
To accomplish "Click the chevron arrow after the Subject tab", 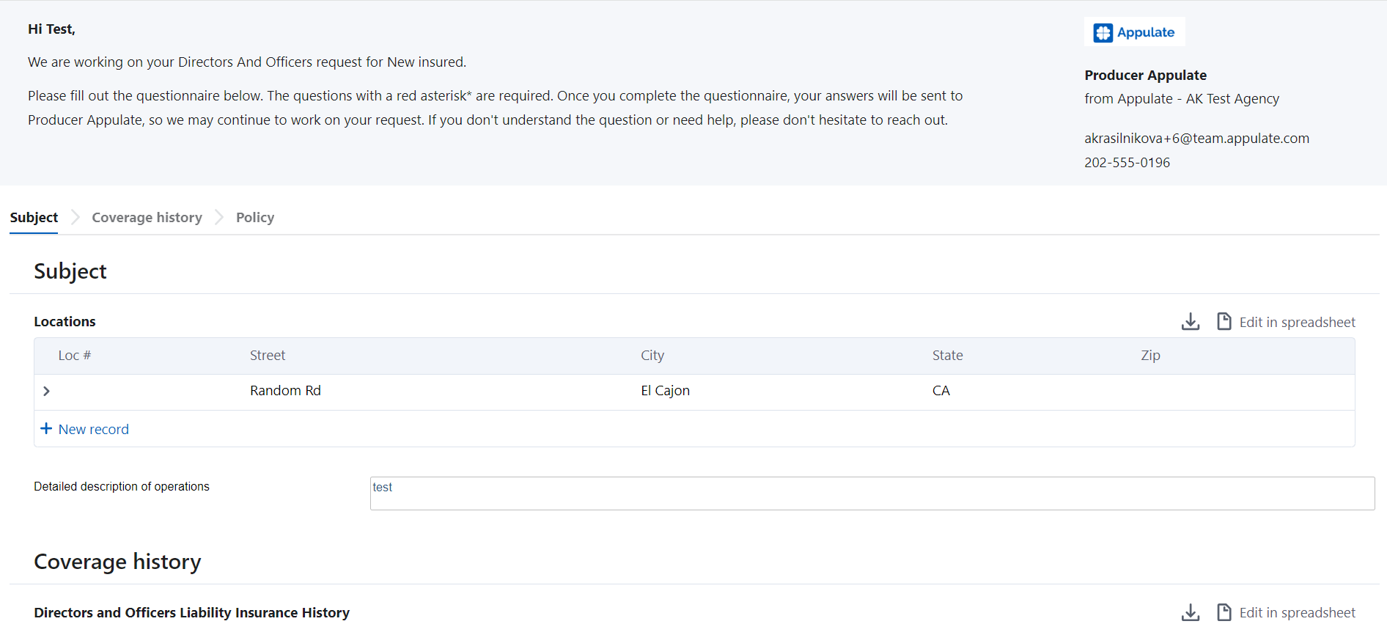I will pos(75,218).
